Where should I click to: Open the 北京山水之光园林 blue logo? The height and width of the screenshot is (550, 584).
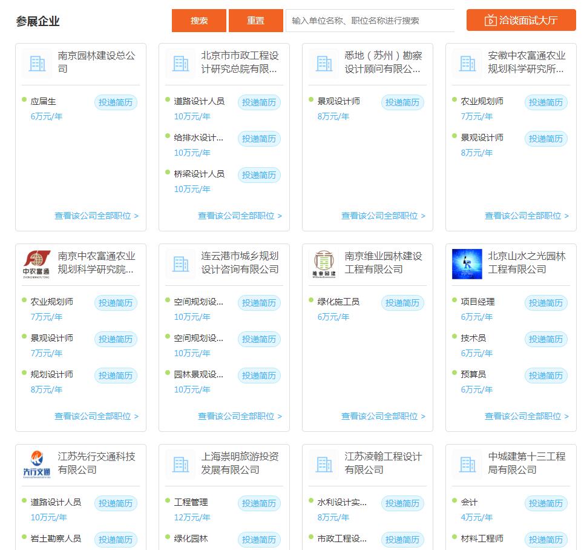[x=467, y=264]
